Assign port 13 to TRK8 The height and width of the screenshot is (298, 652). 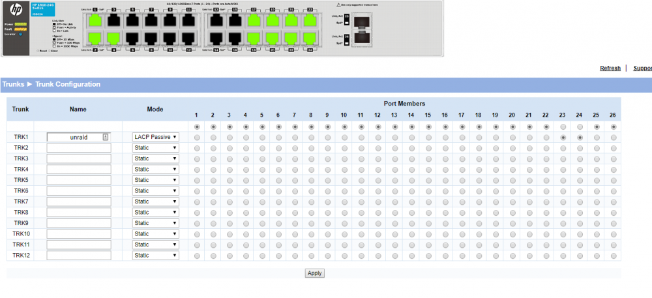[394, 213]
